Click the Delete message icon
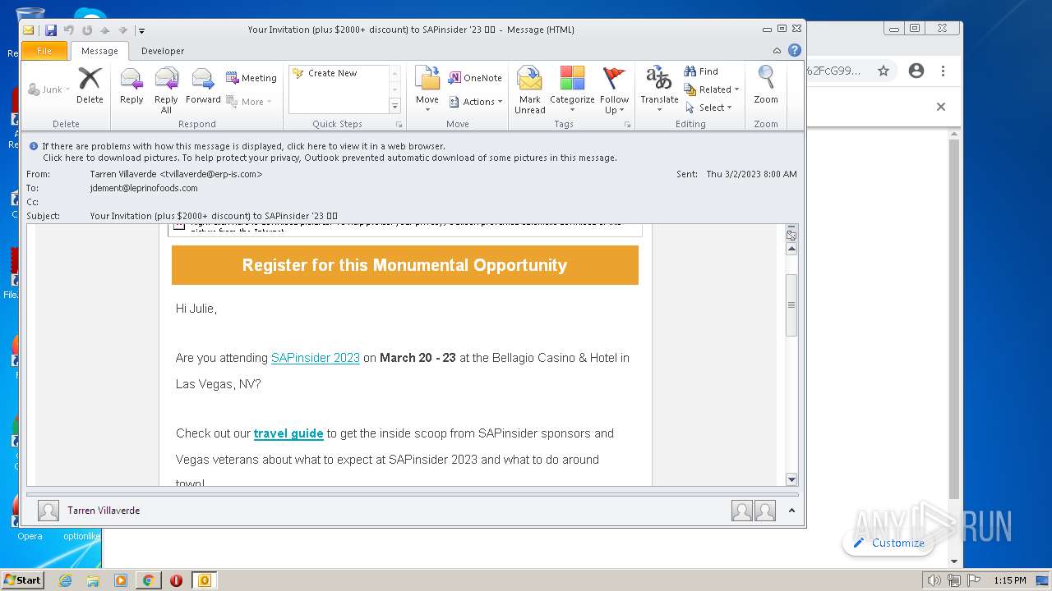 coord(90,85)
